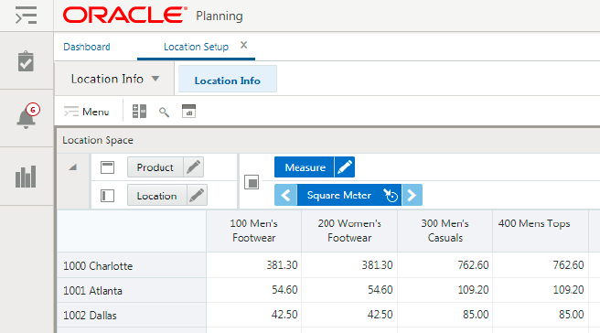The image size is (600, 333).
Task: Collapse the axis panel triangle
Action: (72, 167)
